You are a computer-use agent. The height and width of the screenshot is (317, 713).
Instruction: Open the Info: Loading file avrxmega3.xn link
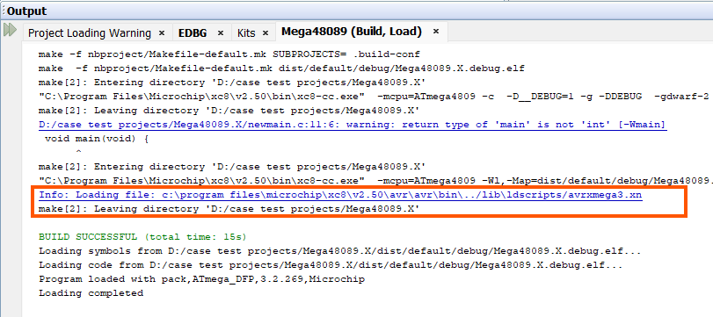pos(340,195)
